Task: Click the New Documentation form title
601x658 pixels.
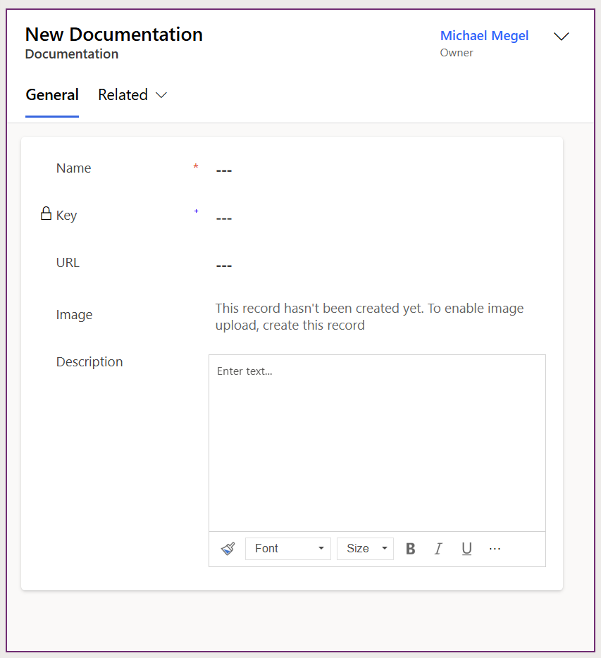Action: coord(114,35)
